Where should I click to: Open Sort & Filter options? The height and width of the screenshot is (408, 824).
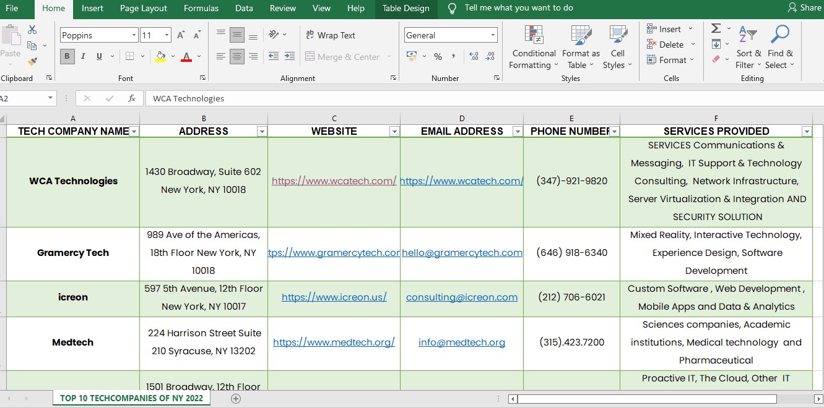748,48
